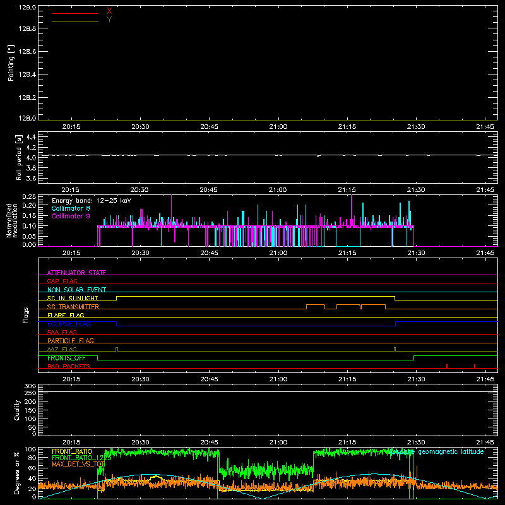Click the 250 tick on Quality axis
This screenshot has height=505, width=505.
(30, 393)
